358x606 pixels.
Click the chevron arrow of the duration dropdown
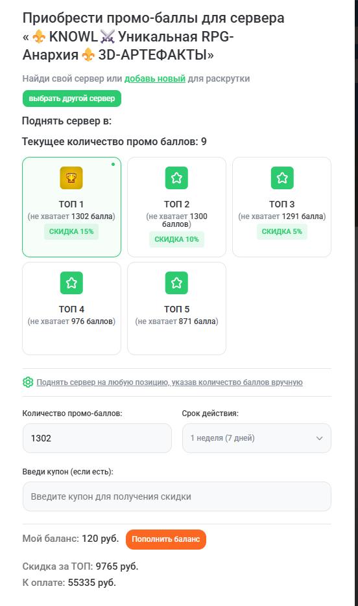pyautogui.click(x=319, y=438)
